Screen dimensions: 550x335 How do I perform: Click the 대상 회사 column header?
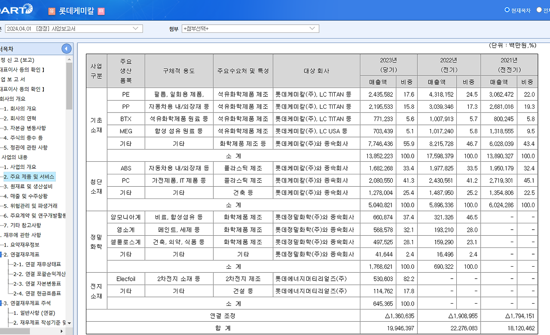click(x=316, y=71)
